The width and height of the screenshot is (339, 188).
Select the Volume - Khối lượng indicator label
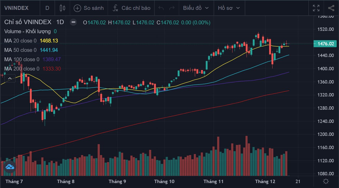(28, 31)
